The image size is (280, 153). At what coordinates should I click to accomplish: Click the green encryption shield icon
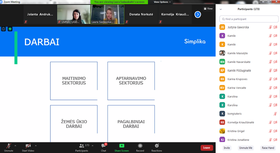pos(10,29)
